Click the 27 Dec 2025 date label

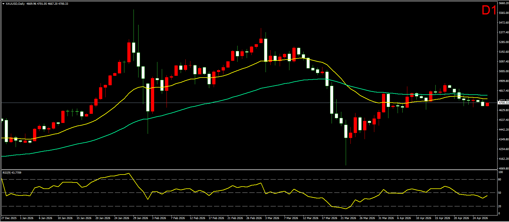[9, 218]
